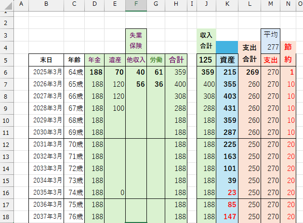The height and width of the screenshot is (223, 303).
Task: Click the red 147 asset cell
Action: pyautogui.click(x=227, y=217)
